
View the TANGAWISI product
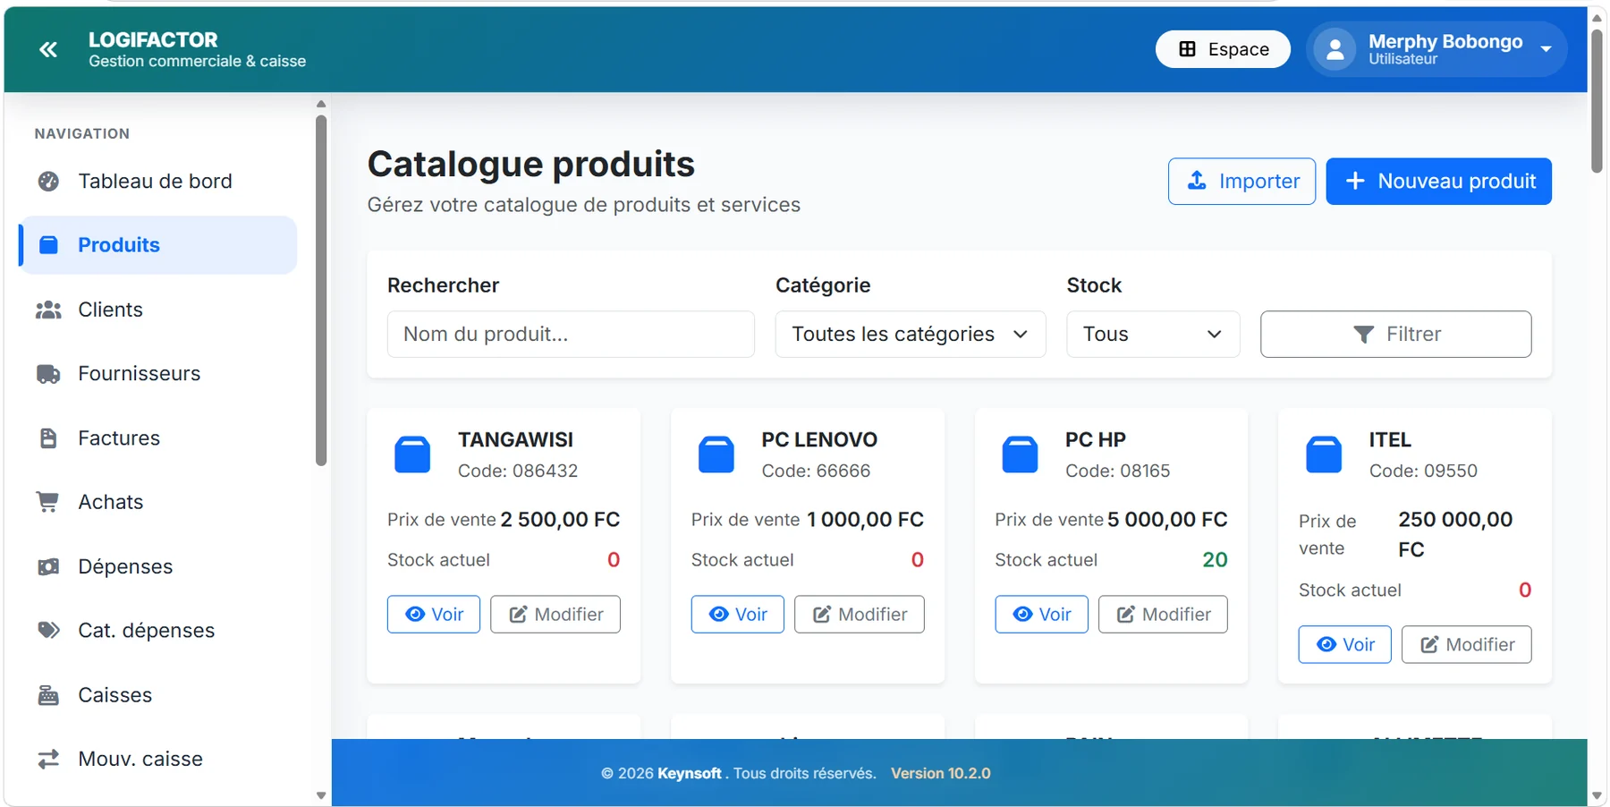pos(434,615)
